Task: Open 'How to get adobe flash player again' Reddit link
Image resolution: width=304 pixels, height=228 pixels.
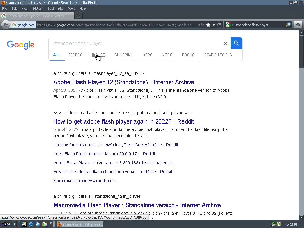Action: 124,121
